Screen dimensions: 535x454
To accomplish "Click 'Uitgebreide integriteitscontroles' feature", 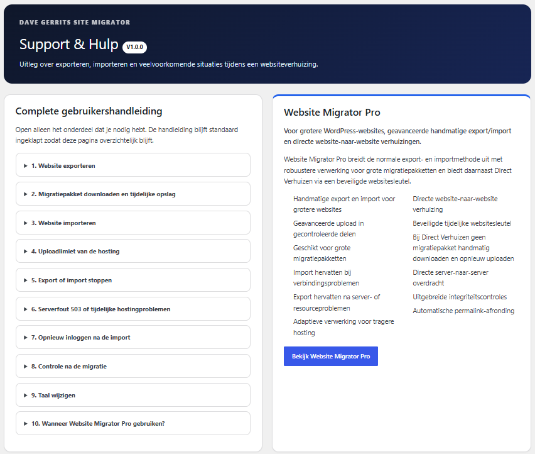I will [x=460, y=297].
